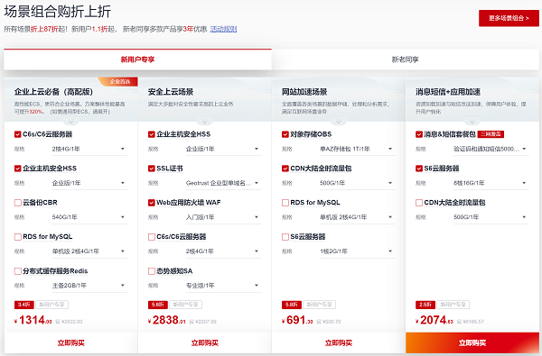Screen dimensions: 542x356
Task: Click 新用户专享 tag beside the 3.4折 badge
Action: point(51,305)
